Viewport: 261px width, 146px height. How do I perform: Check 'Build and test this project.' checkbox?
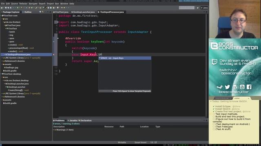pyautogui.click(x=214, y=116)
